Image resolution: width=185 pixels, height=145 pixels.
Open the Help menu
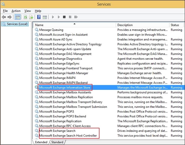pyautogui.click(x=38, y=11)
